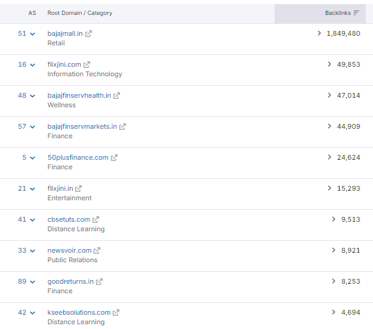Open the flixjini.in domain link
This screenshot has width=373, height=329.
pos(60,188)
